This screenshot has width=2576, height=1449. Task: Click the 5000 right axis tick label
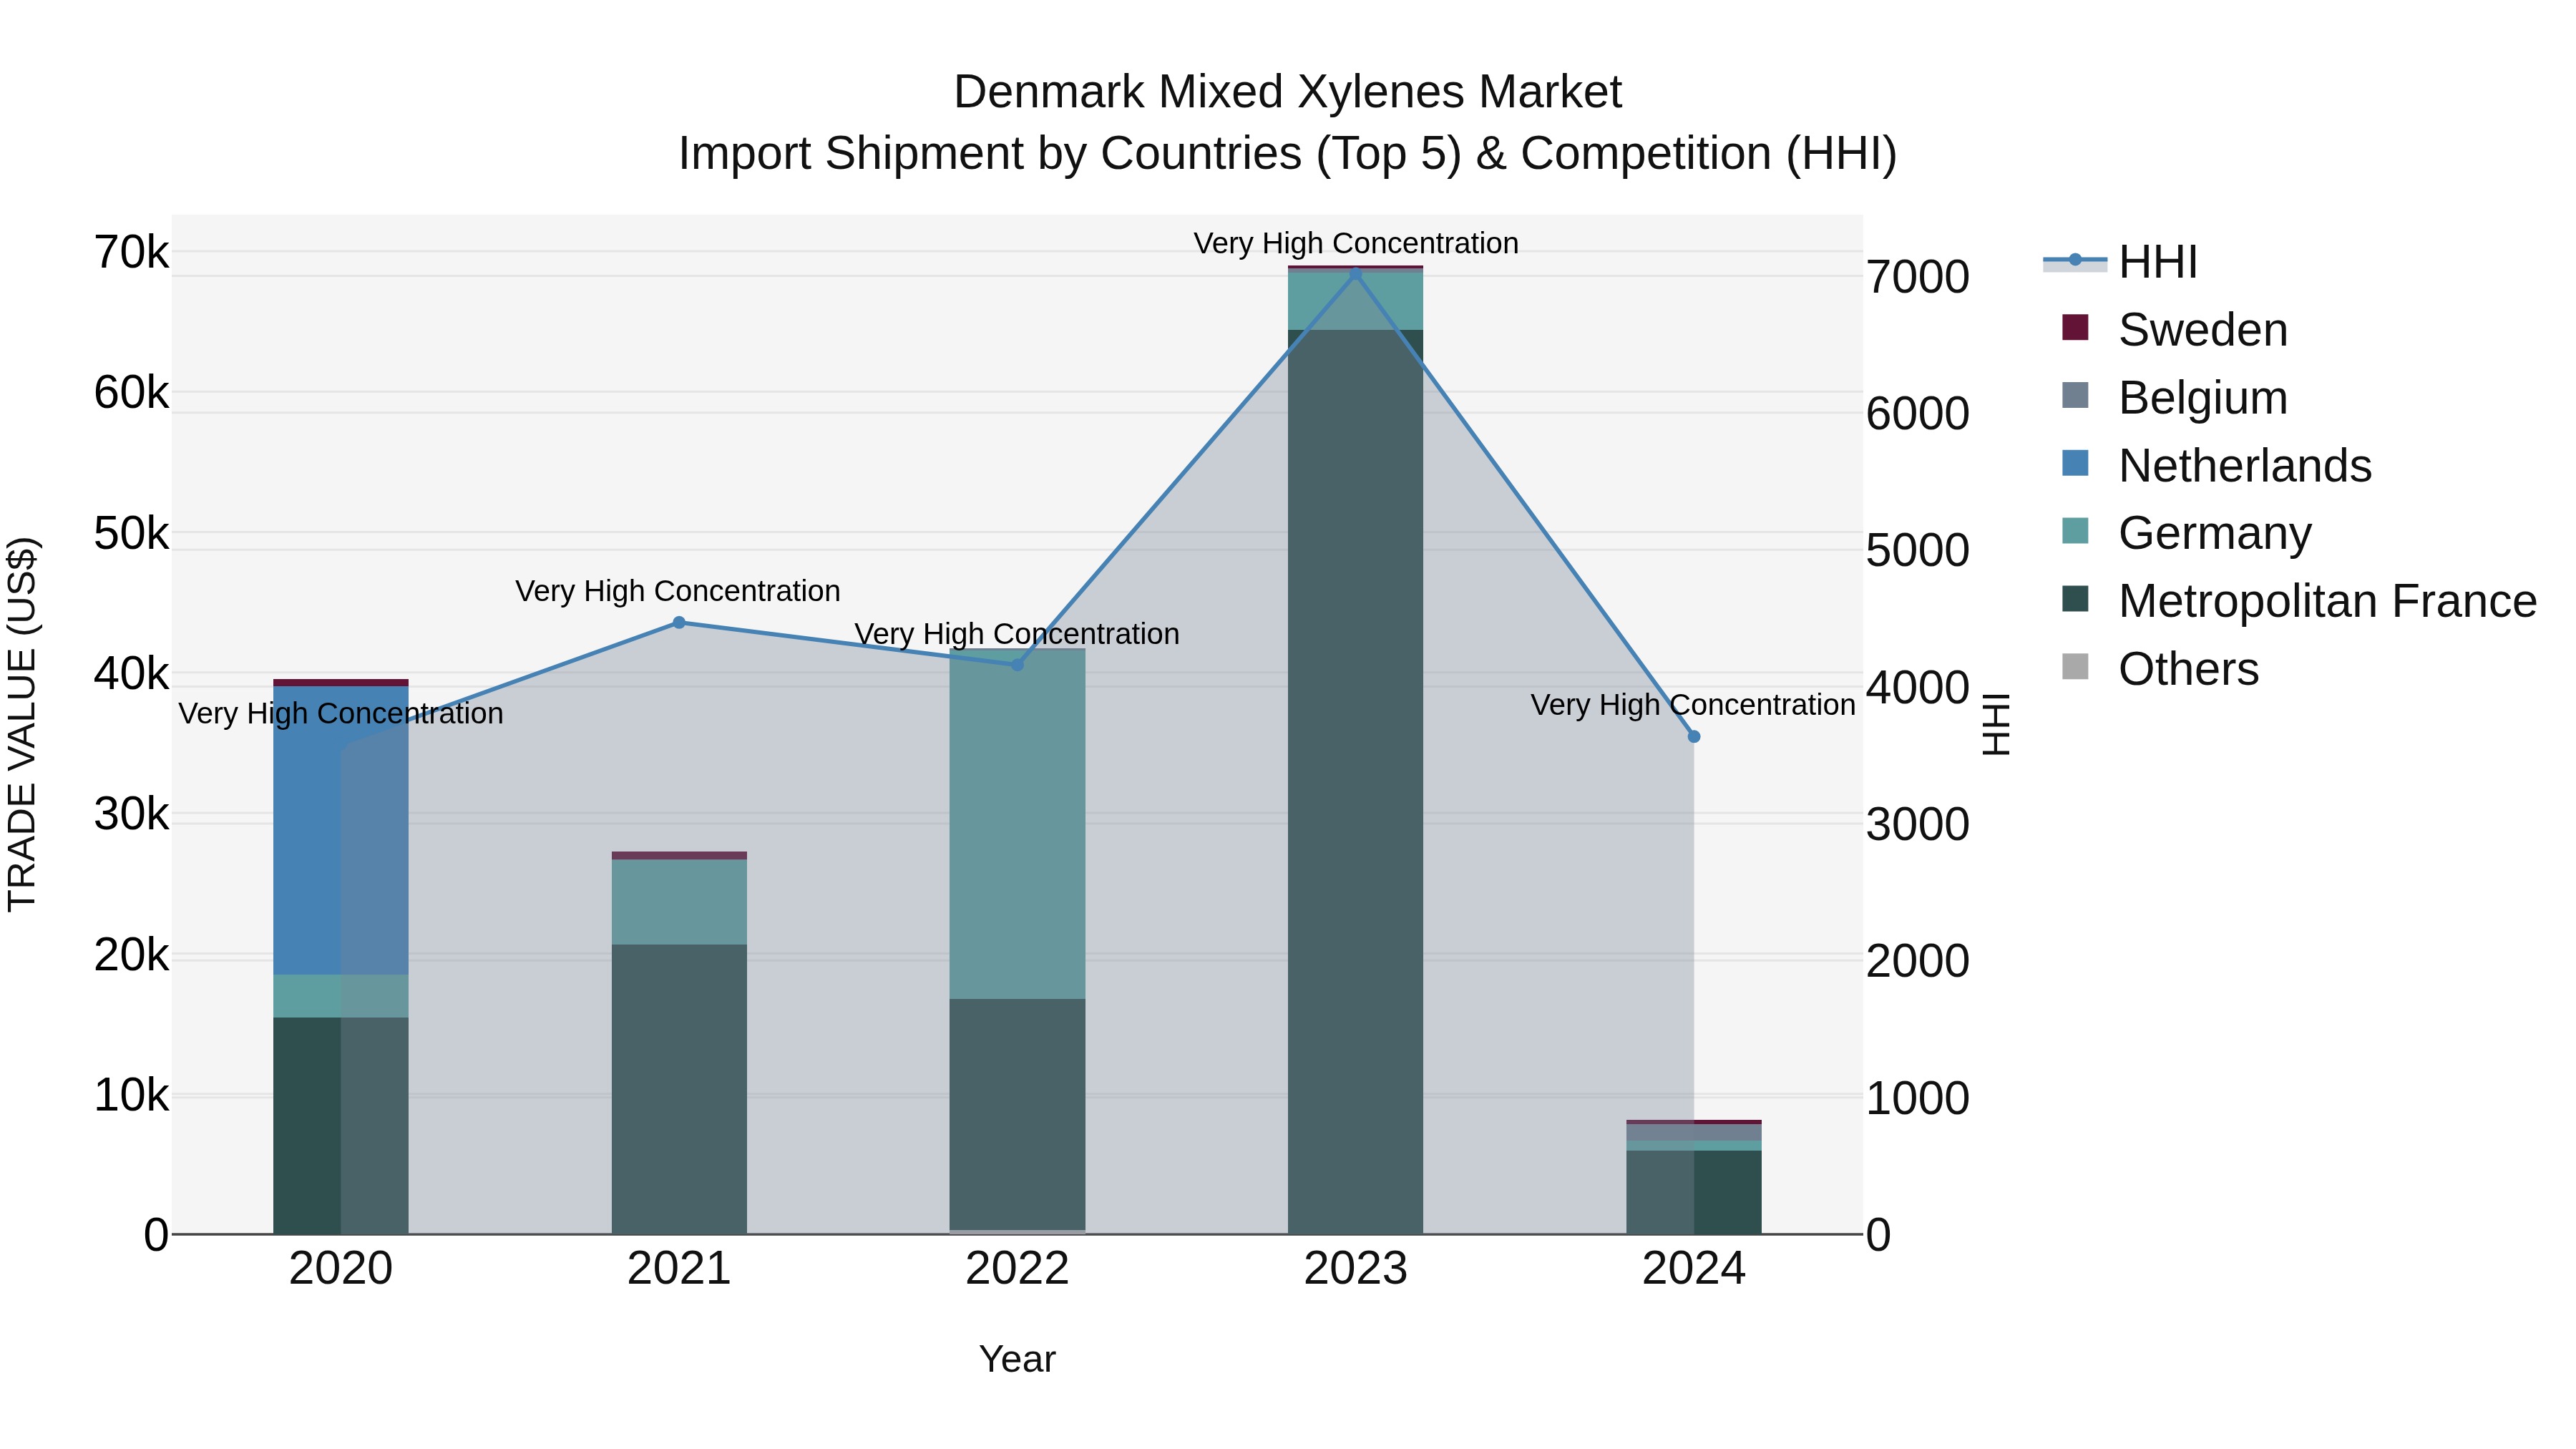coord(1918,552)
